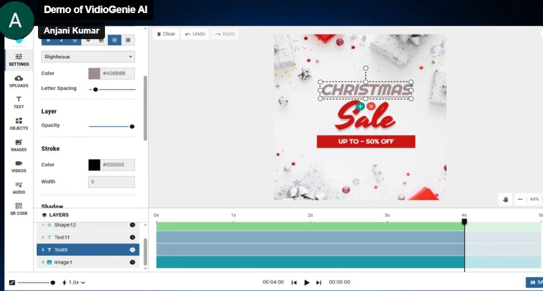This screenshot has height=291, width=543.
Task: Click the layers stack icon beside LAYERS
Action: pos(44,215)
